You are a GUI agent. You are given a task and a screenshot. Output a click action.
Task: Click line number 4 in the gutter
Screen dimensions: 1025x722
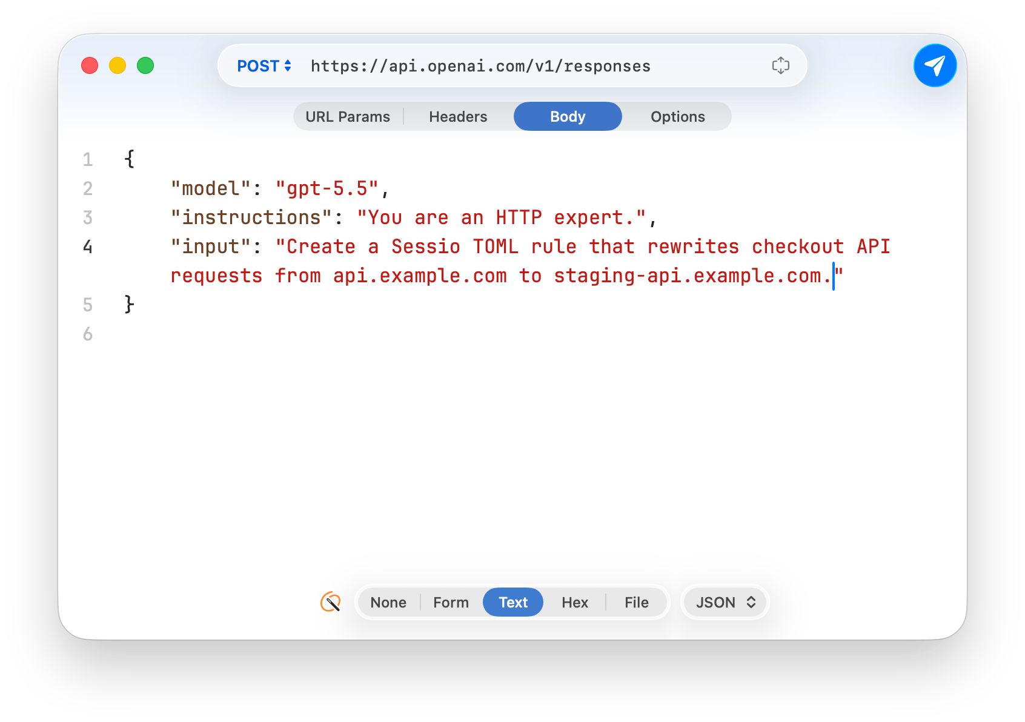[x=88, y=247]
